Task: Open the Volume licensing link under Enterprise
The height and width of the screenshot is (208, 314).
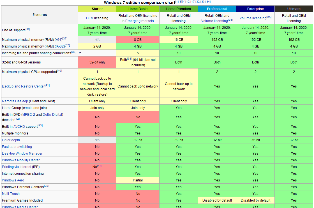Action: tap(253, 18)
